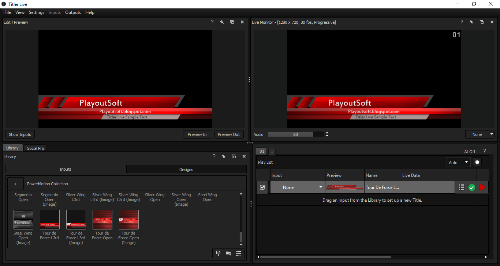Click the Library list scroll up arrow

[241, 194]
